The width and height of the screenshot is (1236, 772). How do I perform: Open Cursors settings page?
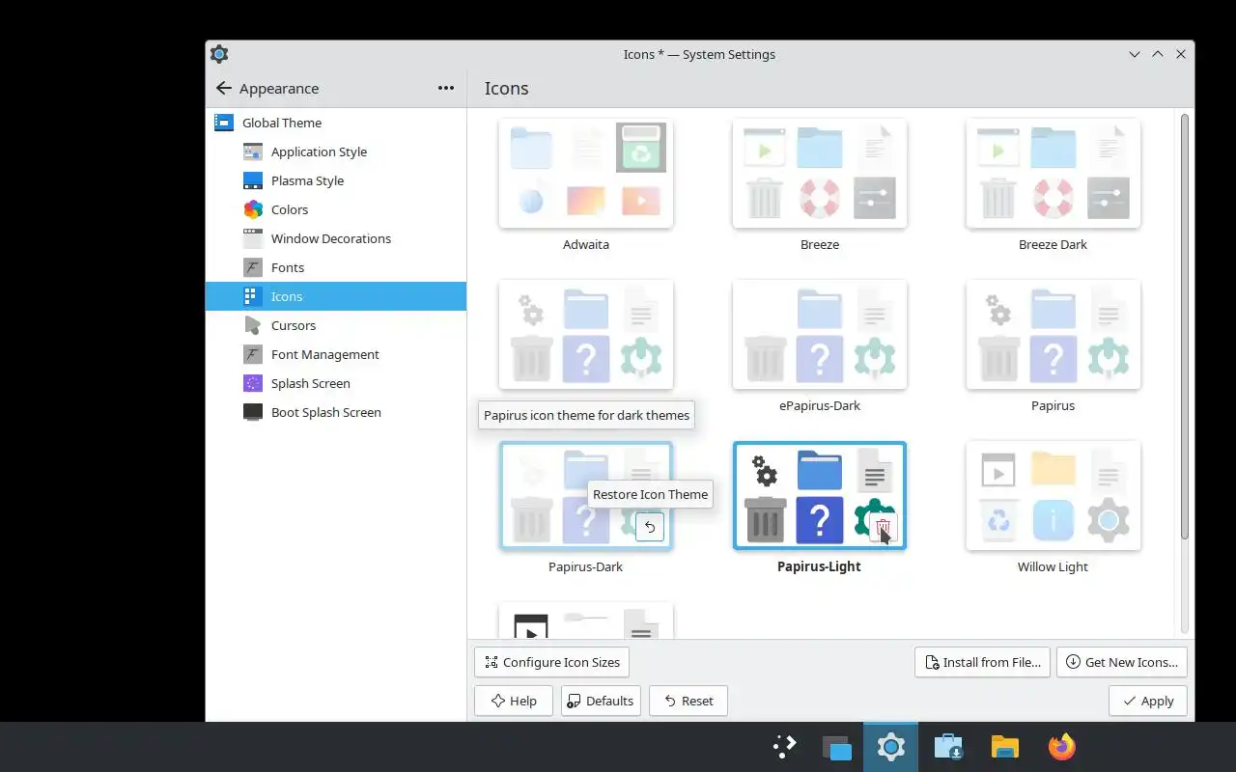[336, 325]
